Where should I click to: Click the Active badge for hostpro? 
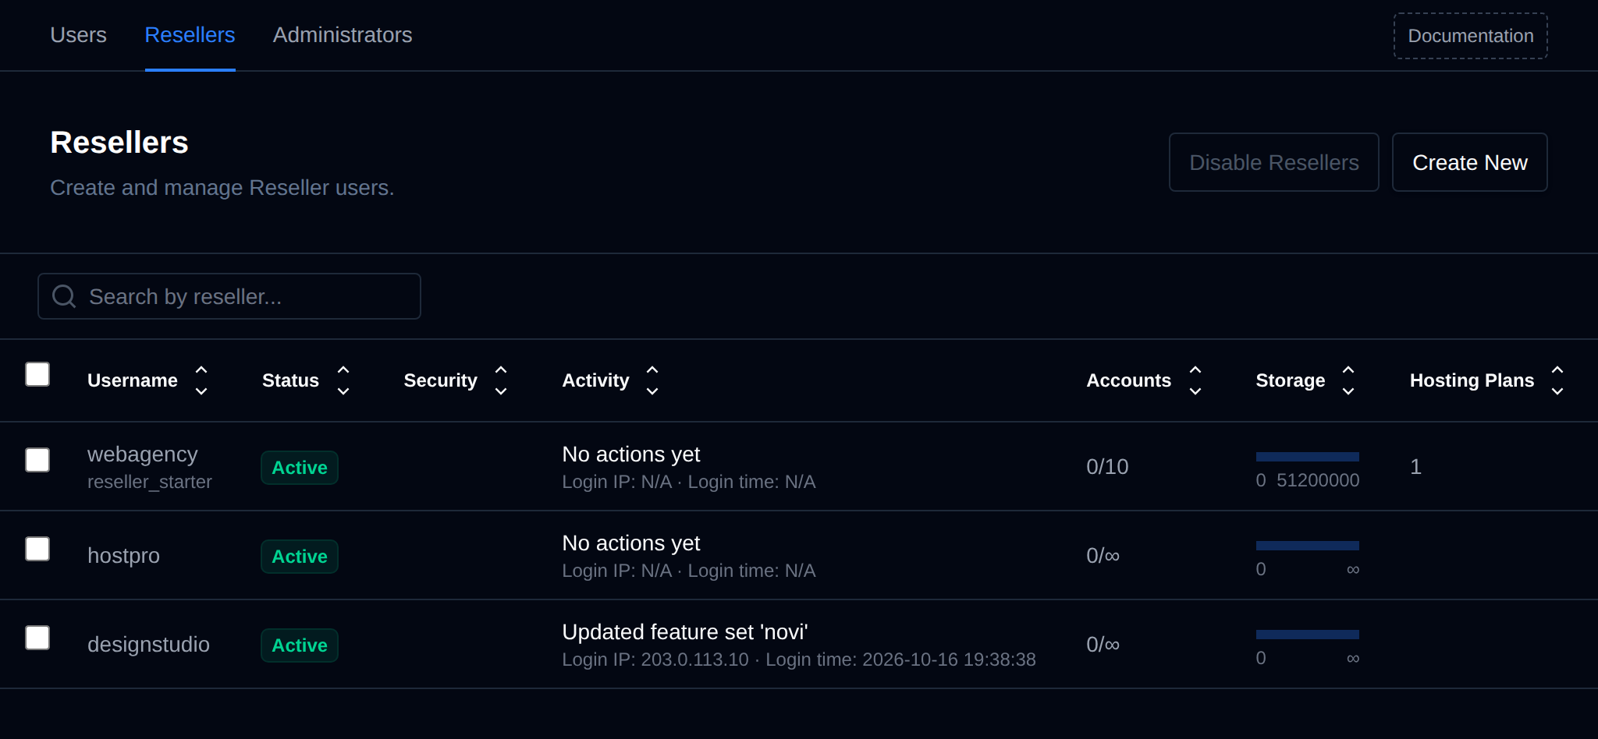point(300,557)
